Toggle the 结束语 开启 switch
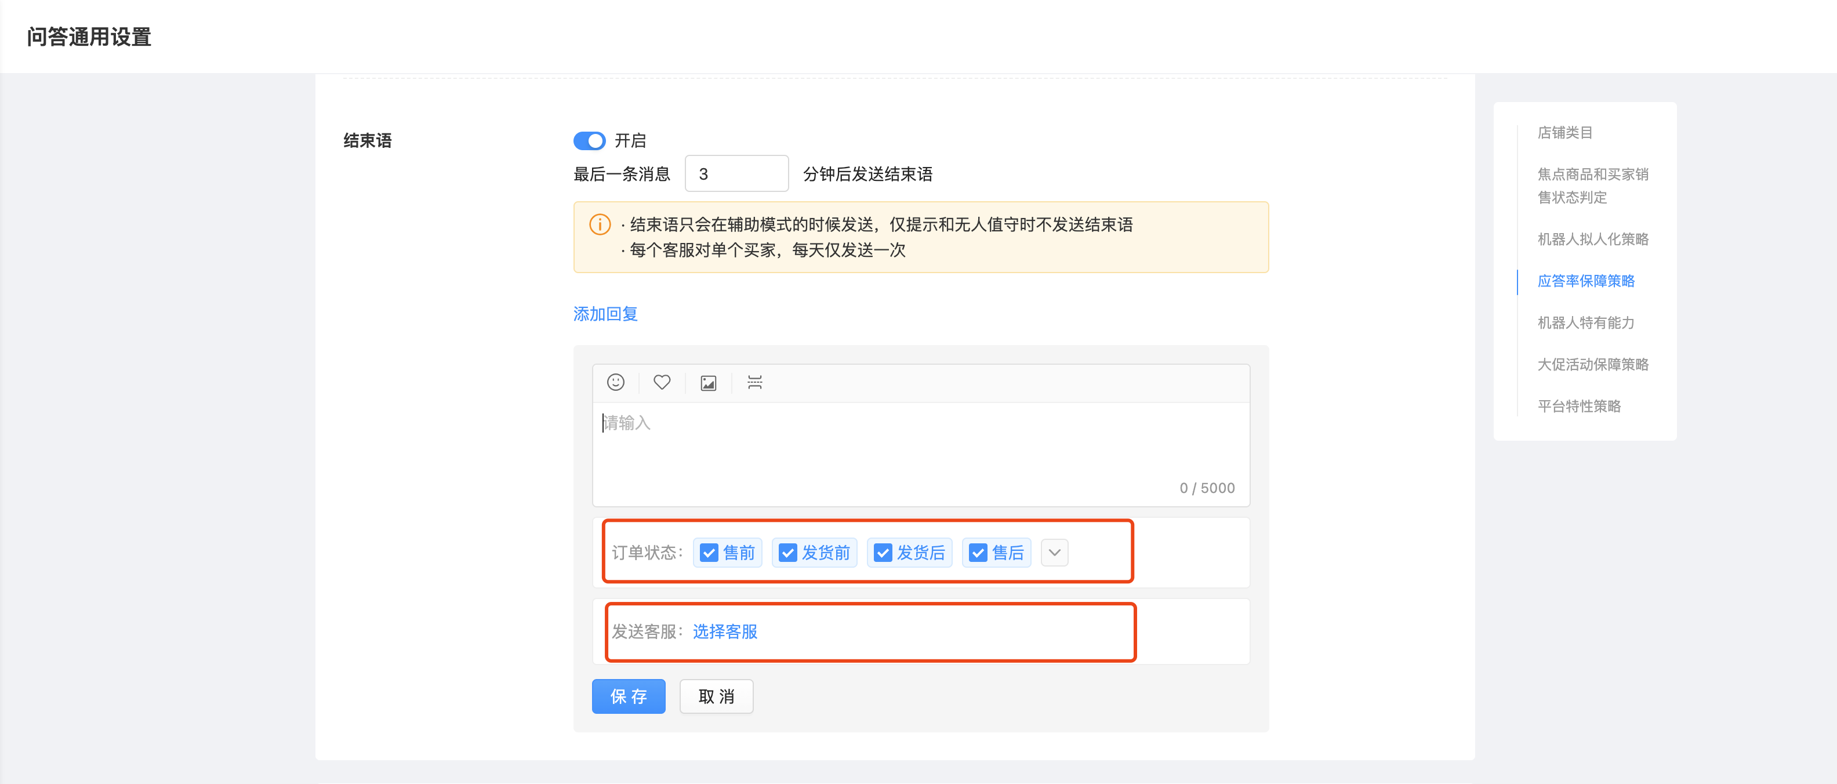The image size is (1837, 784). (x=589, y=140)
